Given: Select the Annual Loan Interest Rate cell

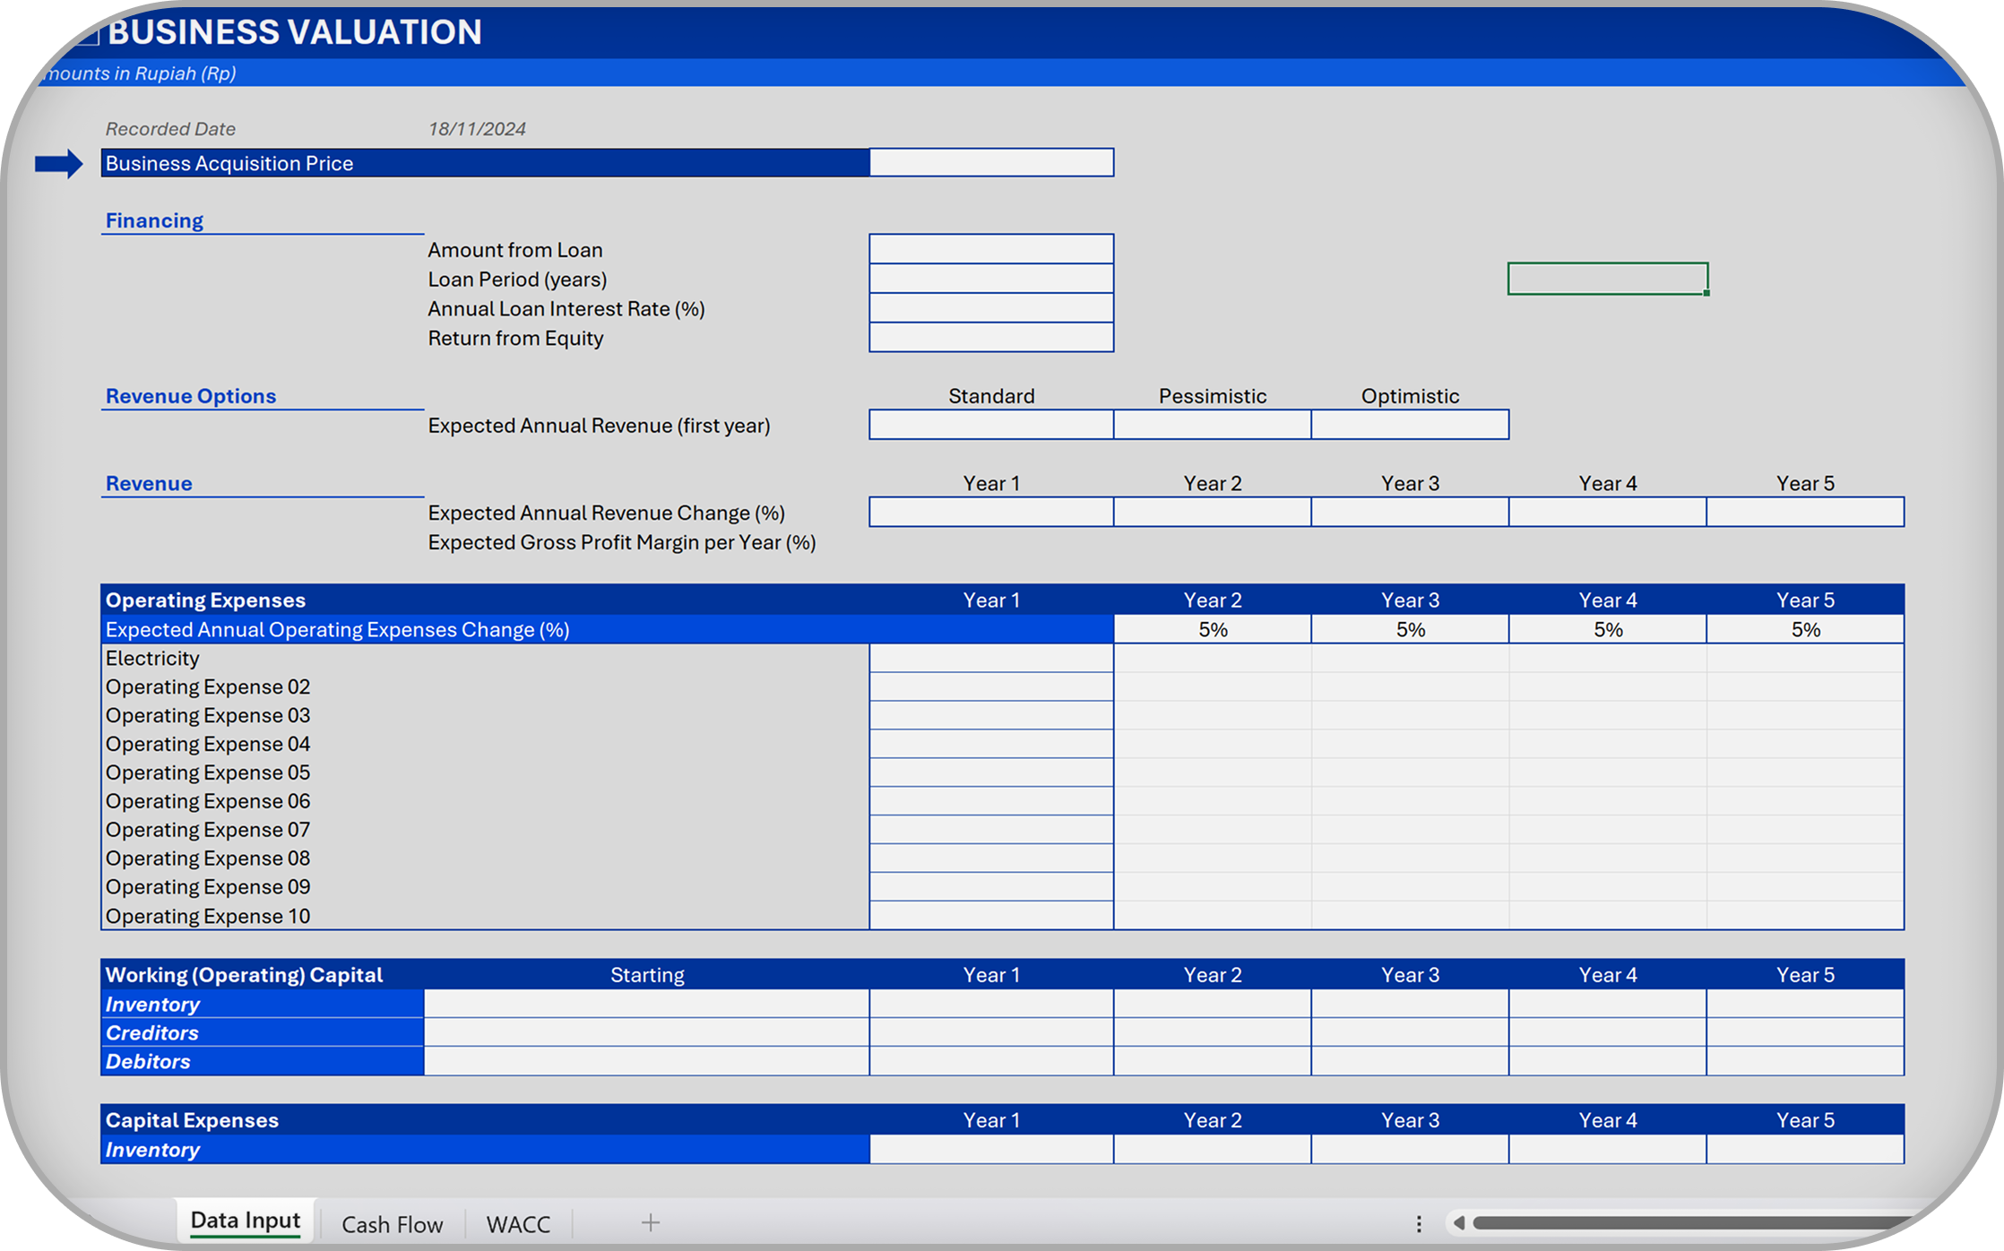Looking at the screenshot, I should (991, 308).
